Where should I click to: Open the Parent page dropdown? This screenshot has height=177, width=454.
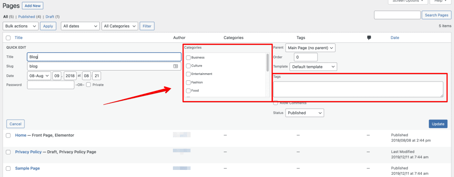pos(310,48)
